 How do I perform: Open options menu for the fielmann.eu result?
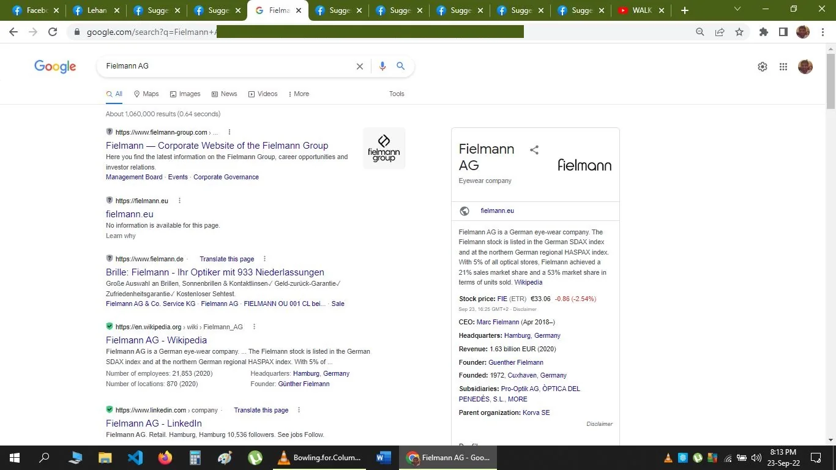pos(180,201)
